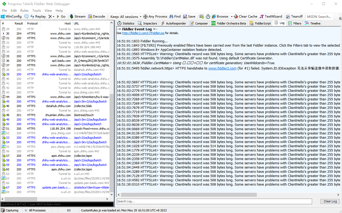Click the Find binoculars button
The image size is (342, 213).
tap(175, 17)
